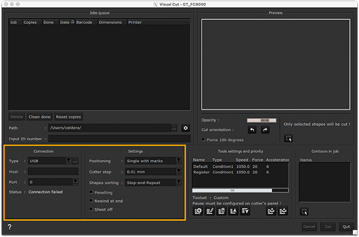Select the Default tool row

point(240,167)
